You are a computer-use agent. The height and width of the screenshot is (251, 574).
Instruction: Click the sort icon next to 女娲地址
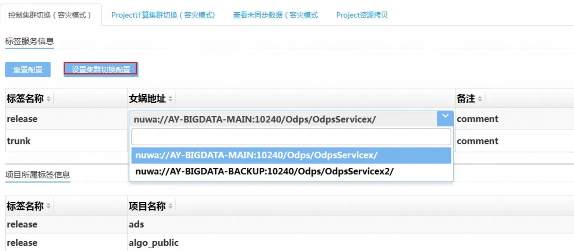click(171, 99)
